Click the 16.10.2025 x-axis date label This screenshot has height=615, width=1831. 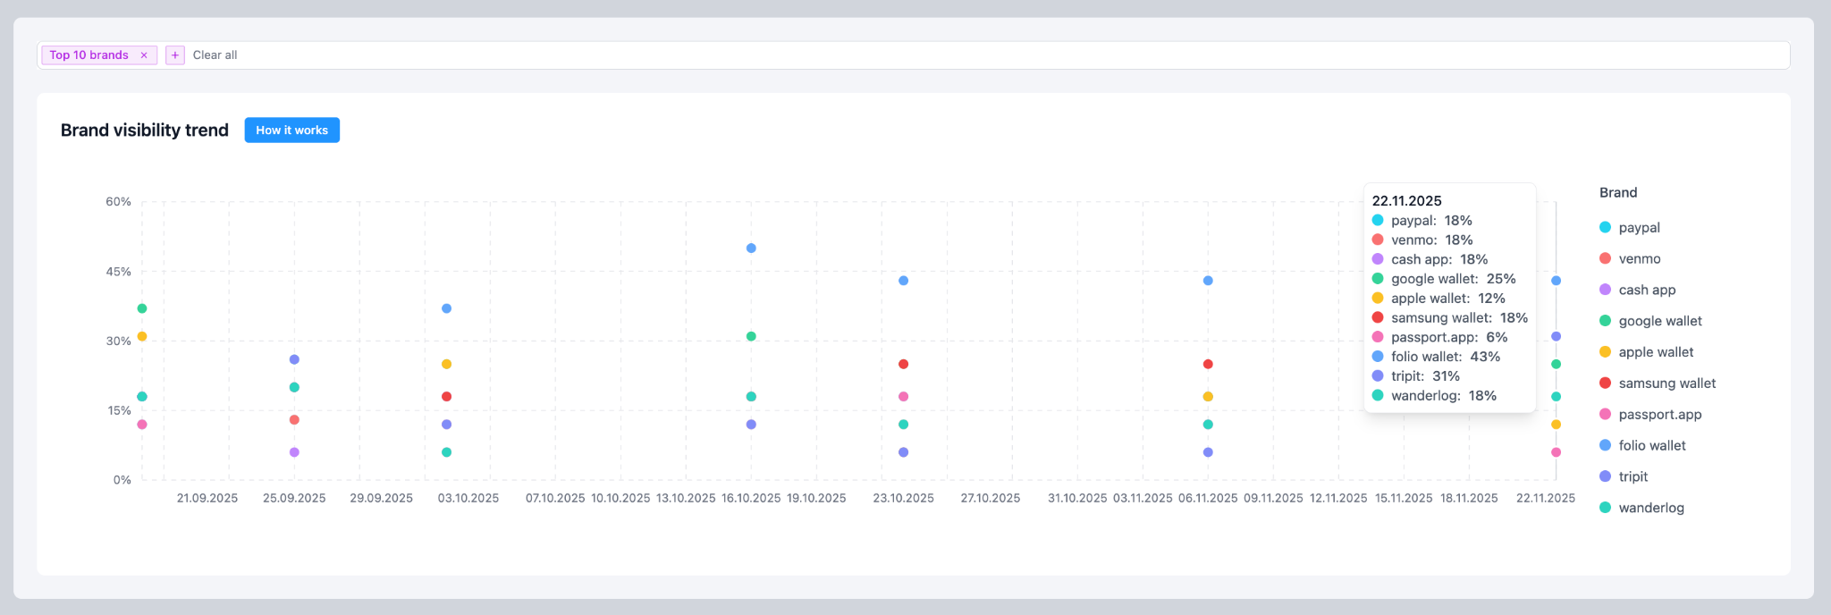[x=751, y=498]
